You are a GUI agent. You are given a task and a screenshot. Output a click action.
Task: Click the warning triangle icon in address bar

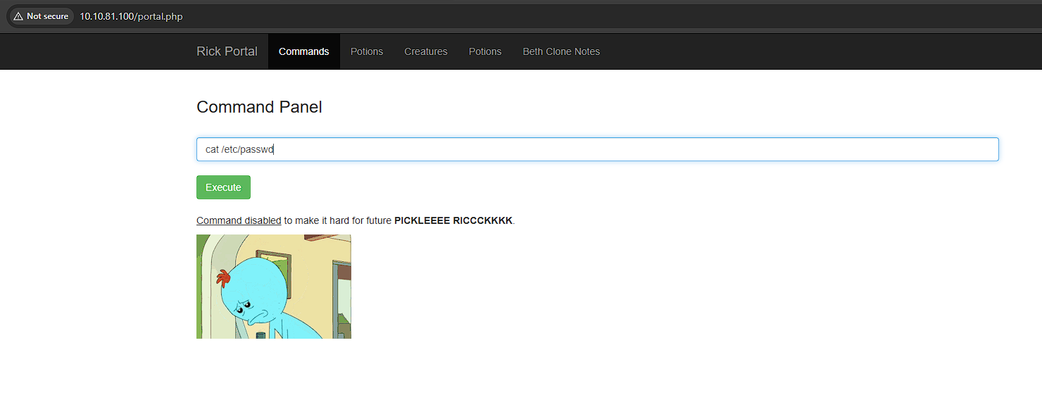pos(18,16)
